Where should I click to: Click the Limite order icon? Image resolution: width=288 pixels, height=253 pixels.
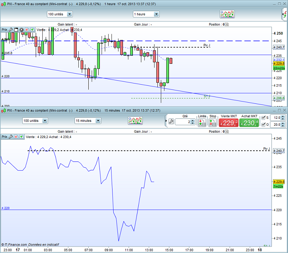pyautogui.click(x=202, y=123)
